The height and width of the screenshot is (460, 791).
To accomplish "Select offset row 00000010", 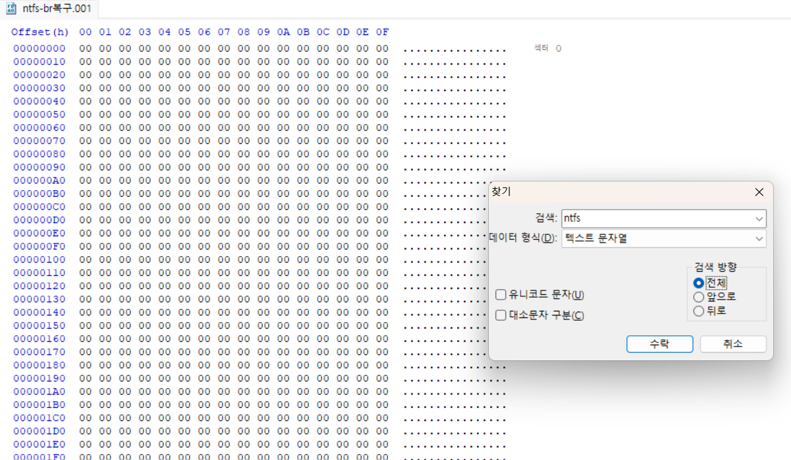I will [x=40, y=61].
